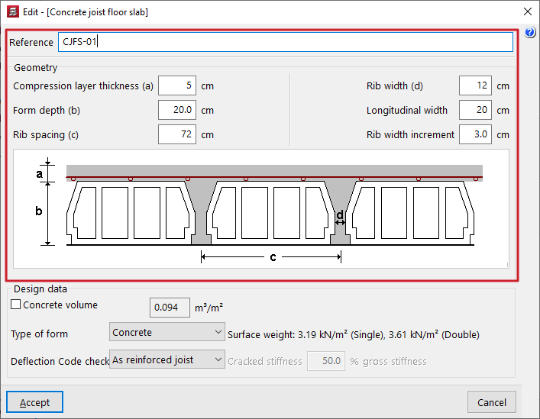Close the Edit dialog window
This screenshot has width=540, height=419.
click(527, 11)
